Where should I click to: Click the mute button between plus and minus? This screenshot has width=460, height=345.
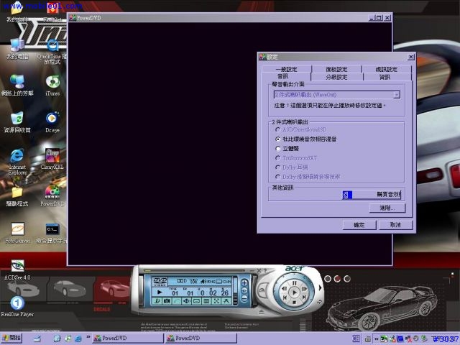tap(244, 290)
